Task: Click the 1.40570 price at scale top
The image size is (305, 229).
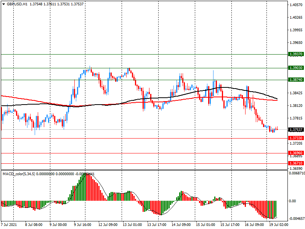Action: coord(296,5)
